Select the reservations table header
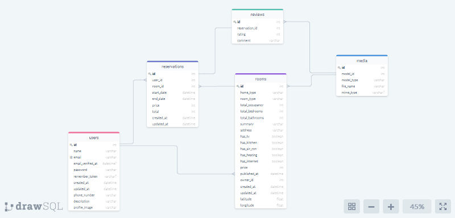The height and width of the screenshot is (218, 455). [x=172, y=66]
